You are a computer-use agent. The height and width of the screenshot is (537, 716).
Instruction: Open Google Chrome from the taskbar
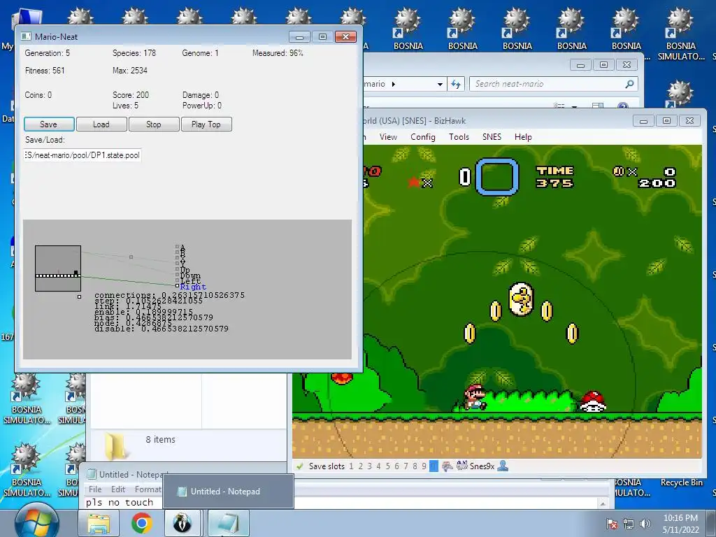(141, 523)
